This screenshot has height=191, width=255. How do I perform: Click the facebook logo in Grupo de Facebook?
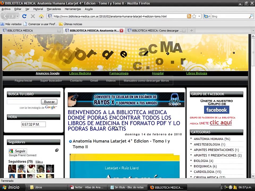pyautogui.click(x=217, y=110)
